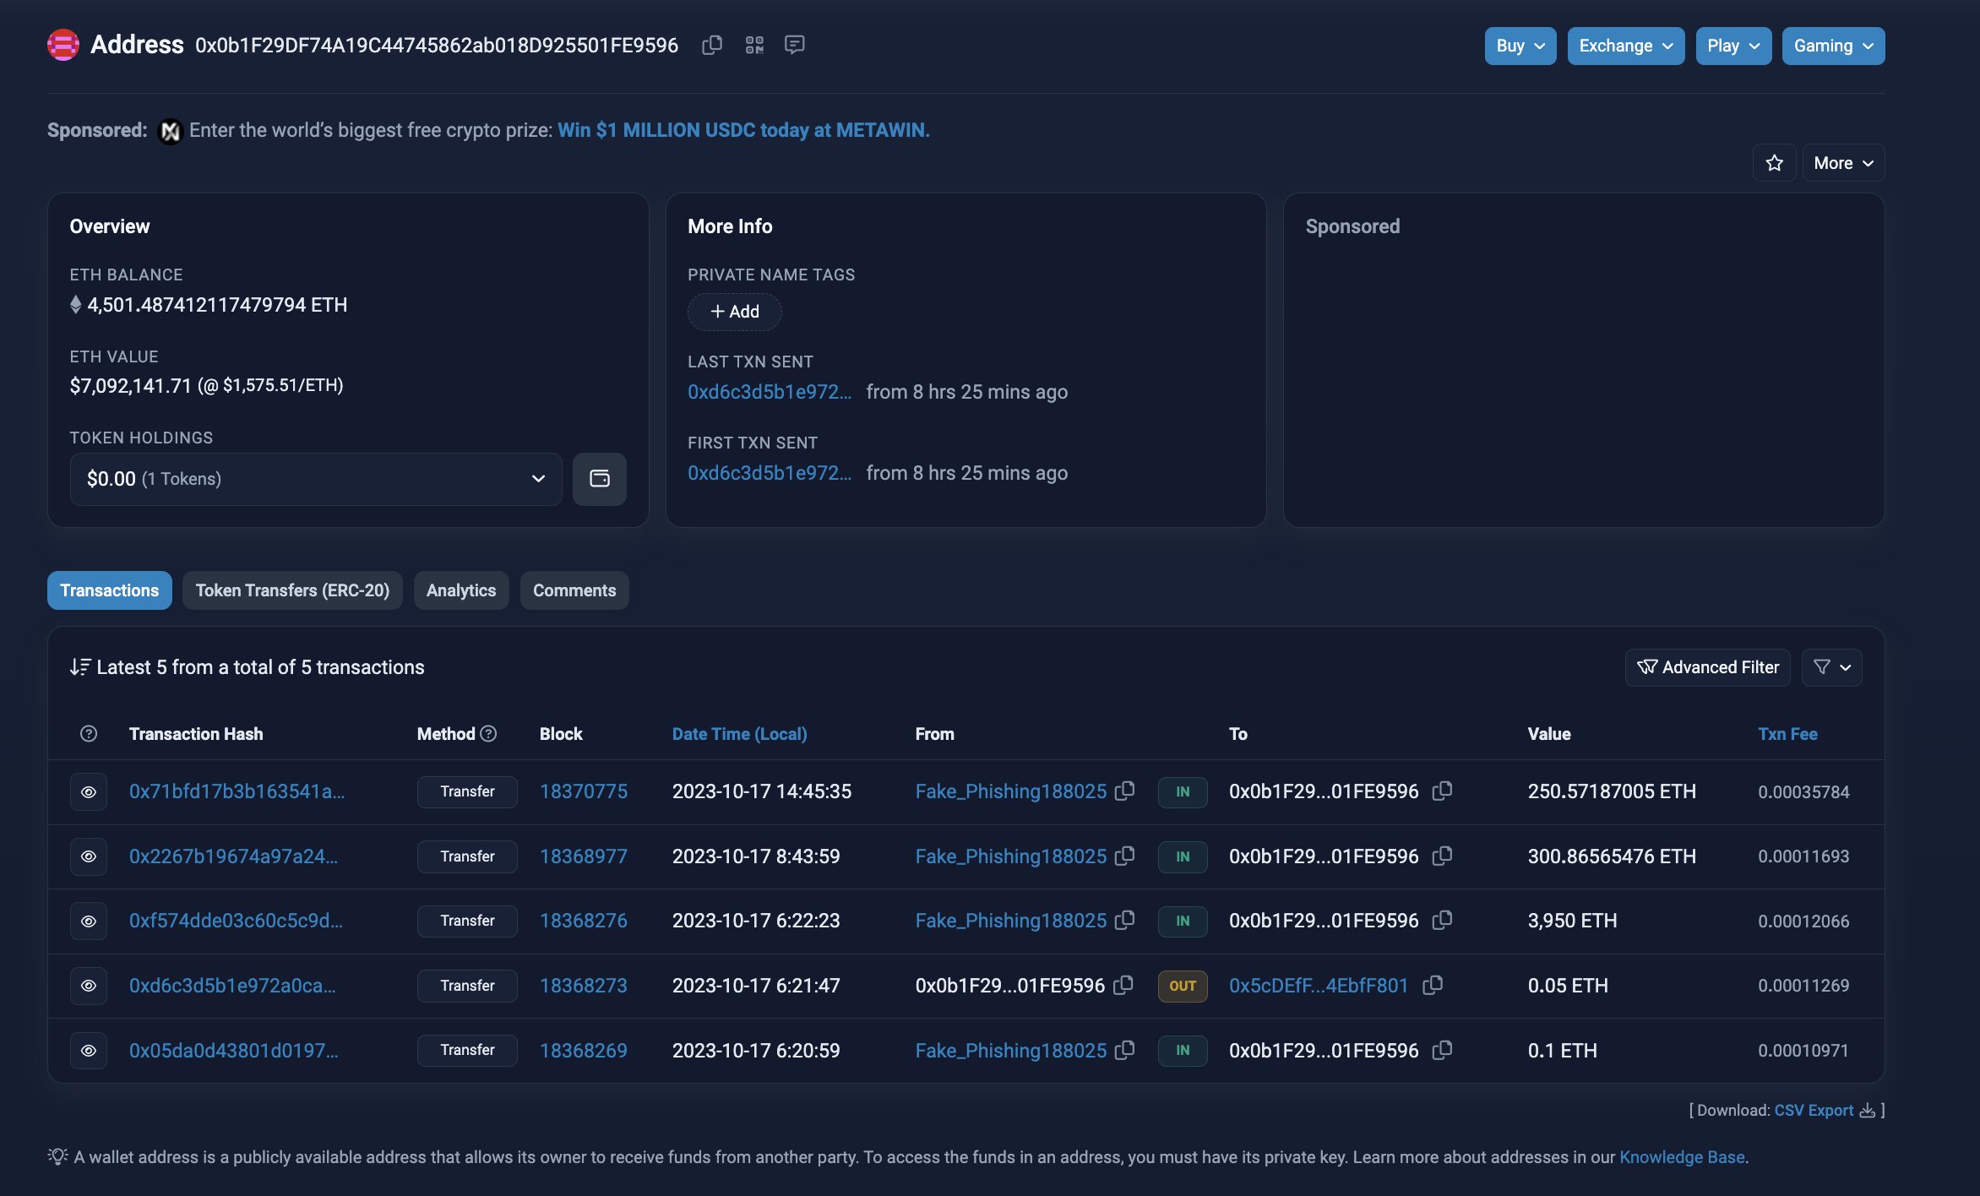This screenshot has width=1980, height=1196.
Task: Copy the 0x5cDEfF...4EbfF801 address
Action: click(1433, 986)
